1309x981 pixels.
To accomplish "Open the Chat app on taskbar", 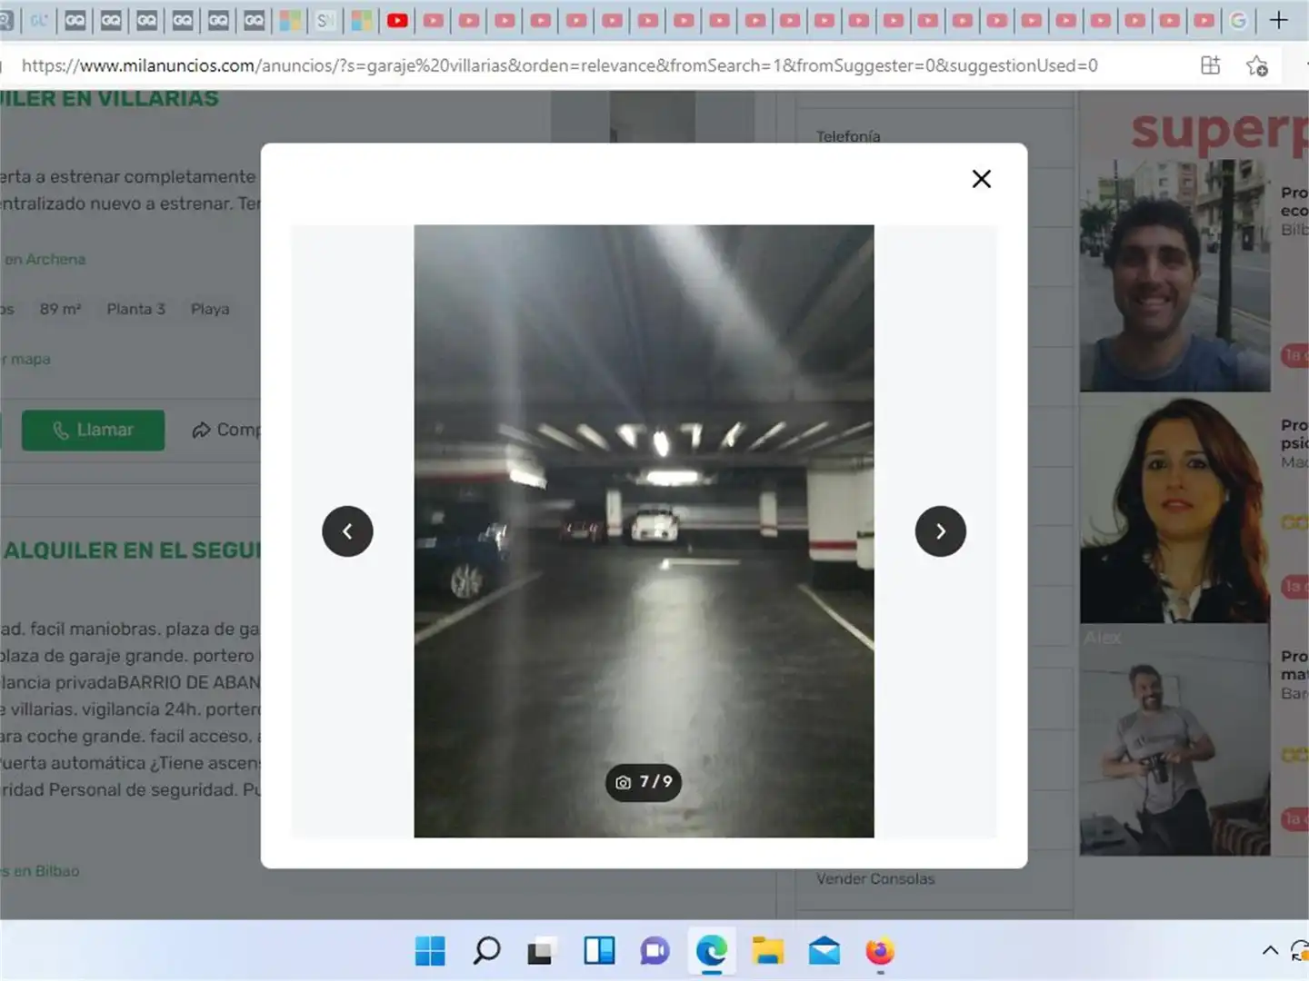I will pos(654,951).
